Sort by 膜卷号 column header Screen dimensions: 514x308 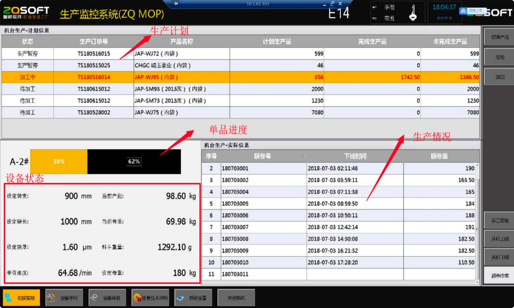(x=263, y=156)
